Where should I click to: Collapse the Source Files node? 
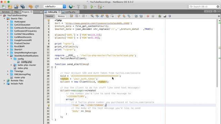point(4,19)
